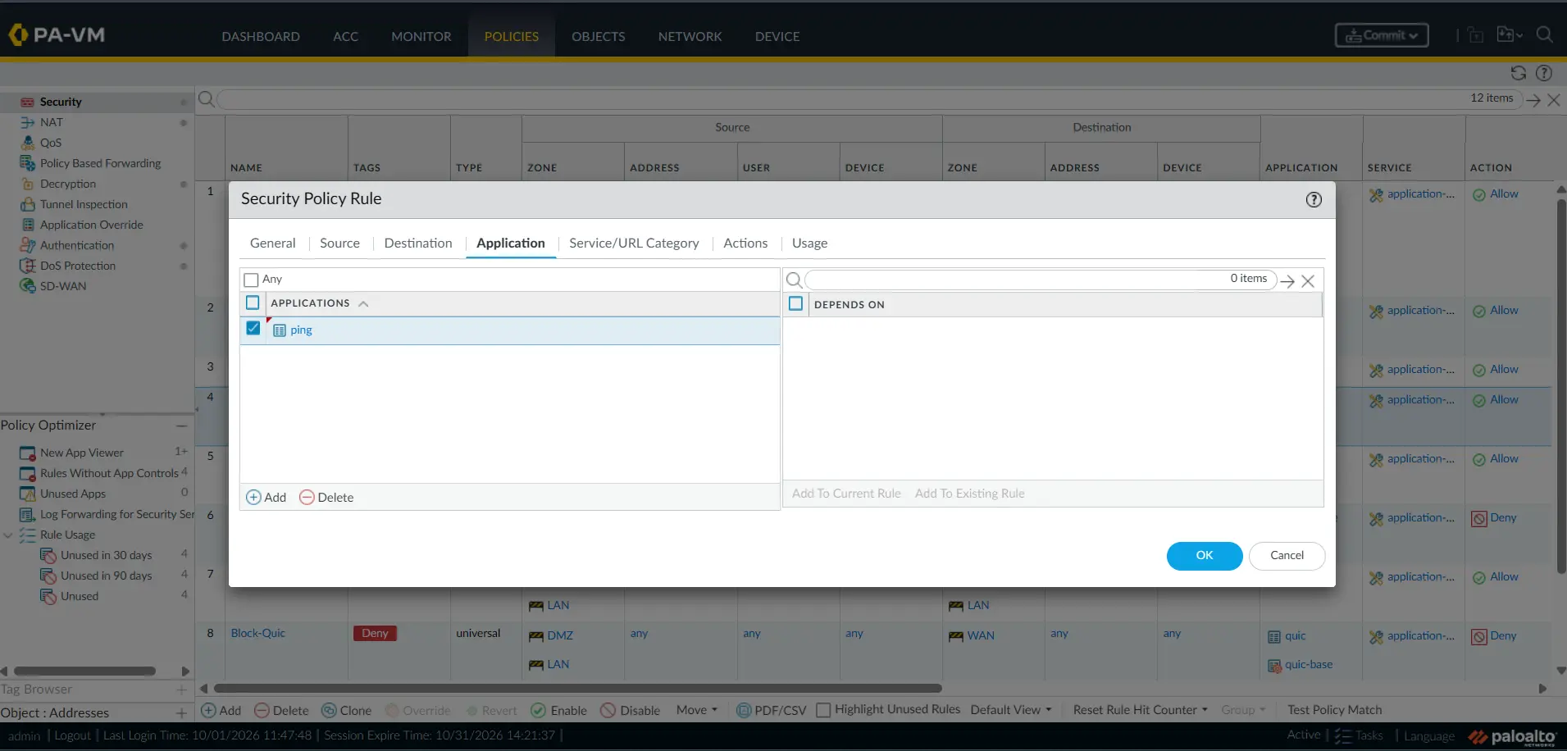Screen dimensions: 1567x751
Task: Uncheck the ping application checkbox
Action: tap(253, 328)
